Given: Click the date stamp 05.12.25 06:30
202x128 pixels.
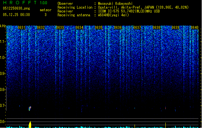Looking at the screenshot, I should pos(16,15).
